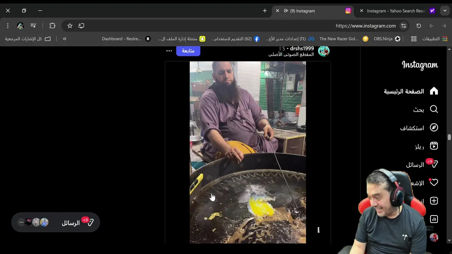Open the Facebook bookmark with (62)
Screen dimensions: 452x254
pyautogui.click(x=236, y=39)
